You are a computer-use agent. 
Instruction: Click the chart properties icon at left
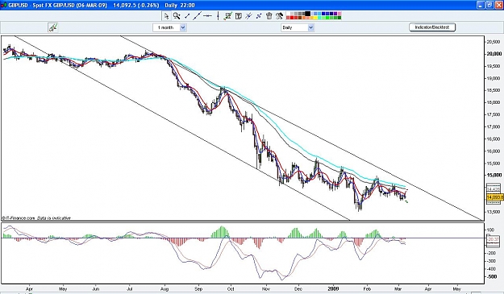pos(53,27)
